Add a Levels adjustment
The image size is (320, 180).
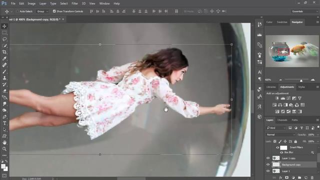[282, 98]
